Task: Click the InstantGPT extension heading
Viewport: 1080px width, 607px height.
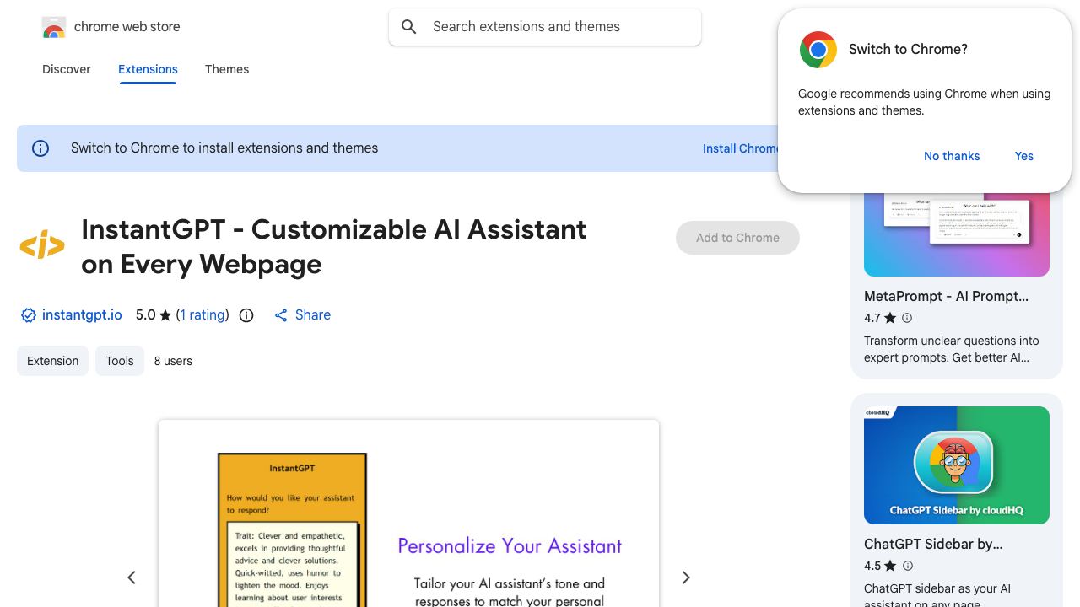Action: point(334,246)
